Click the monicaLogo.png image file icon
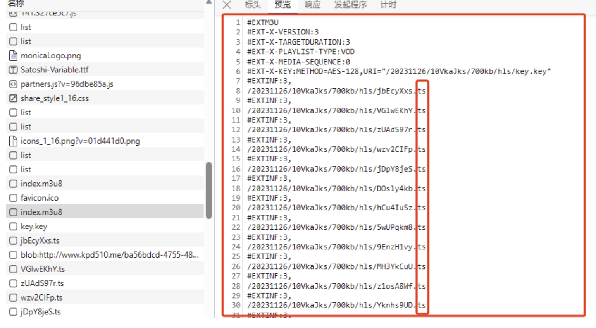 pyautogui.click(x=13, y=56)
